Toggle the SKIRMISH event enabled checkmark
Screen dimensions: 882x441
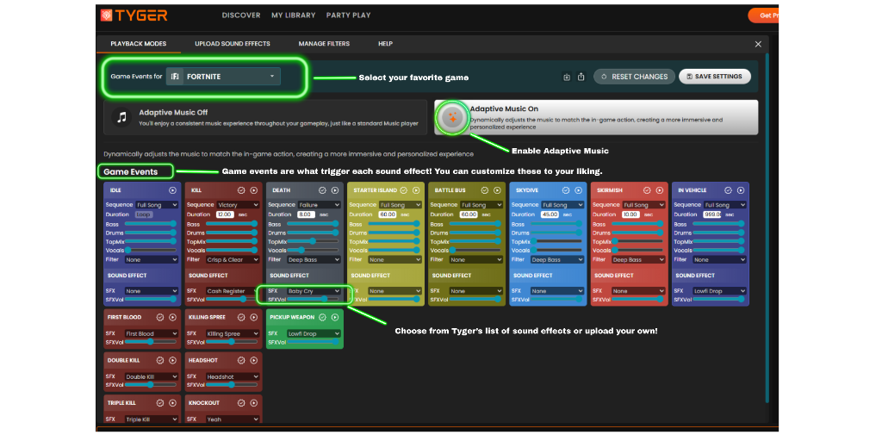647,190
